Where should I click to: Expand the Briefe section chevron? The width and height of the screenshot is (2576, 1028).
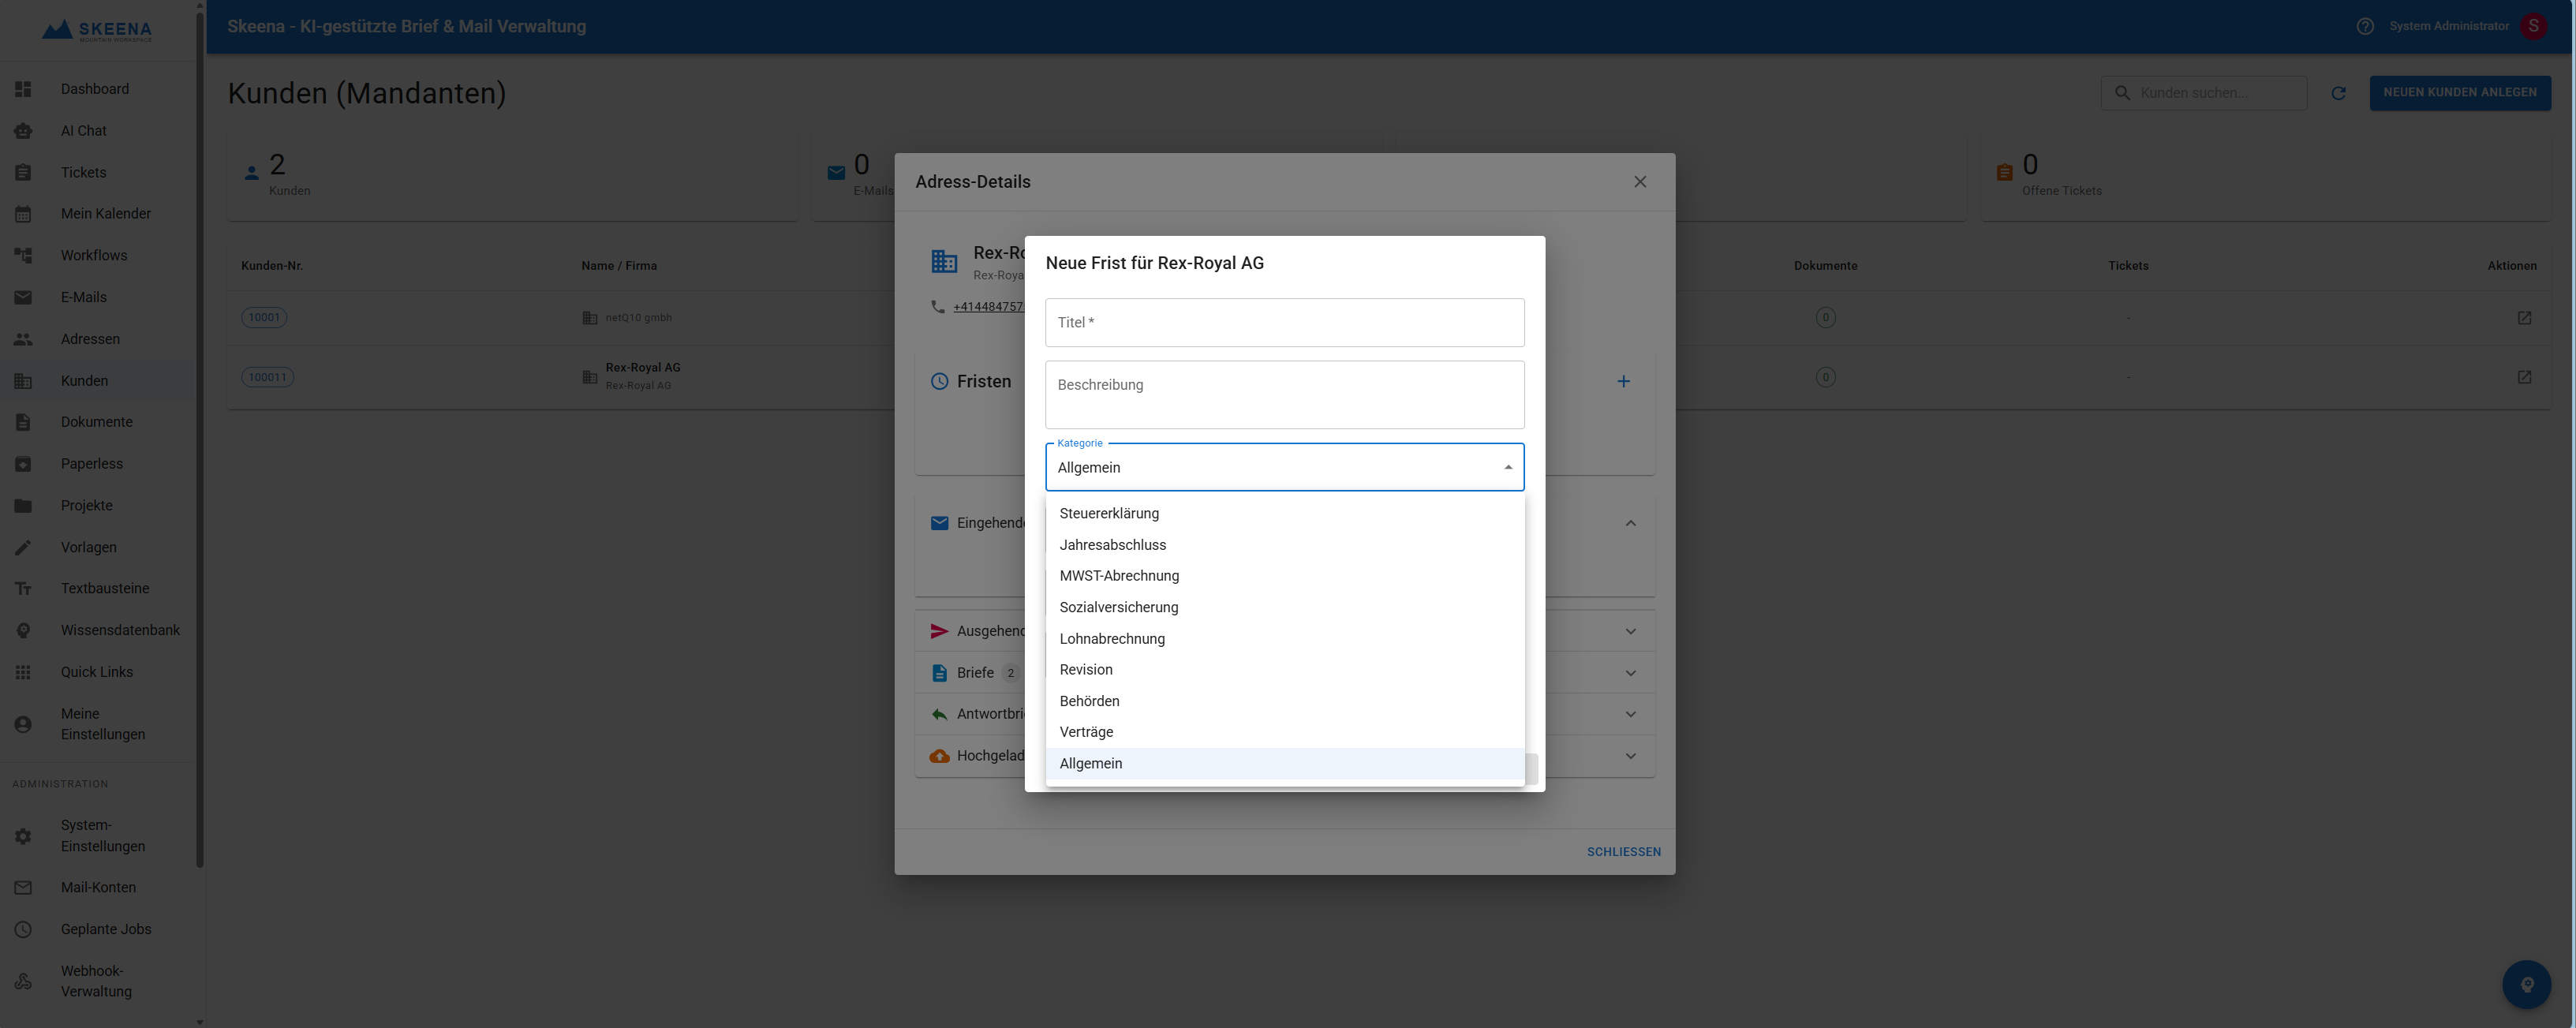tap(1630, 672)
